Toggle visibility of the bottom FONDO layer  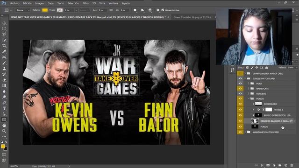tap(240, 126)
